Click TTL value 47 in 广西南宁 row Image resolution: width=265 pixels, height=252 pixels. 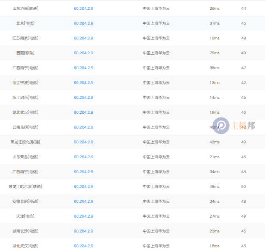tap(243, 68)
